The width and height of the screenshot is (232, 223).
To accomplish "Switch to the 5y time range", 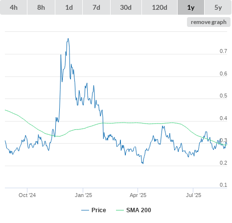I will coord(218,7).
